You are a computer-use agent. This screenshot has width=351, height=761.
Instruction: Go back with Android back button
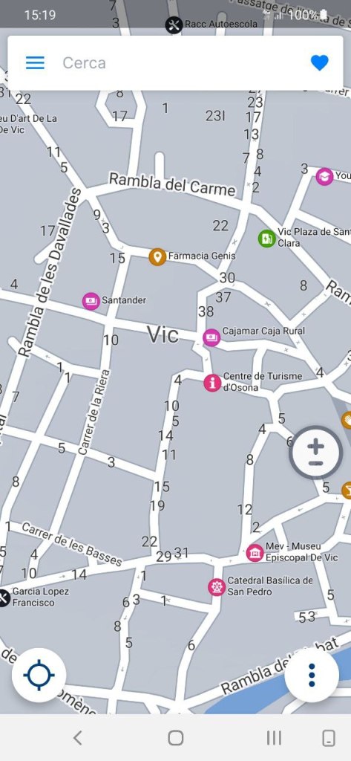78,738
